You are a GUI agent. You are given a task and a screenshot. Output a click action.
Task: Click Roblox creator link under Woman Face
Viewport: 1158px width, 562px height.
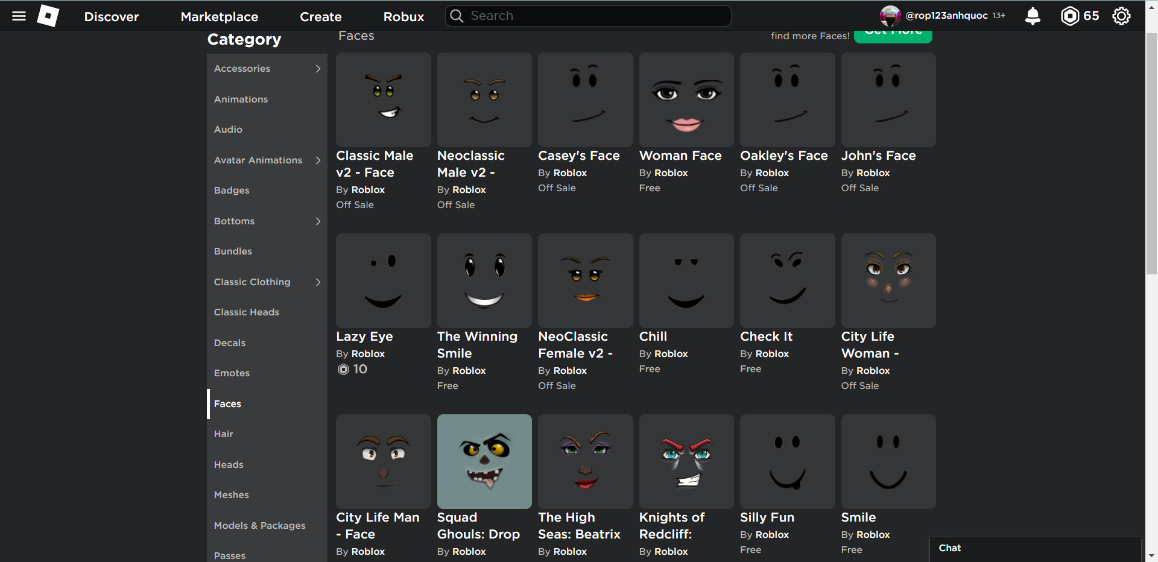[671, 173]
